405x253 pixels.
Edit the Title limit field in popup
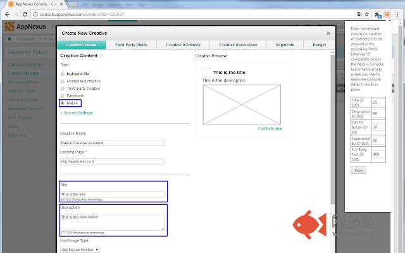pos(378,102)
